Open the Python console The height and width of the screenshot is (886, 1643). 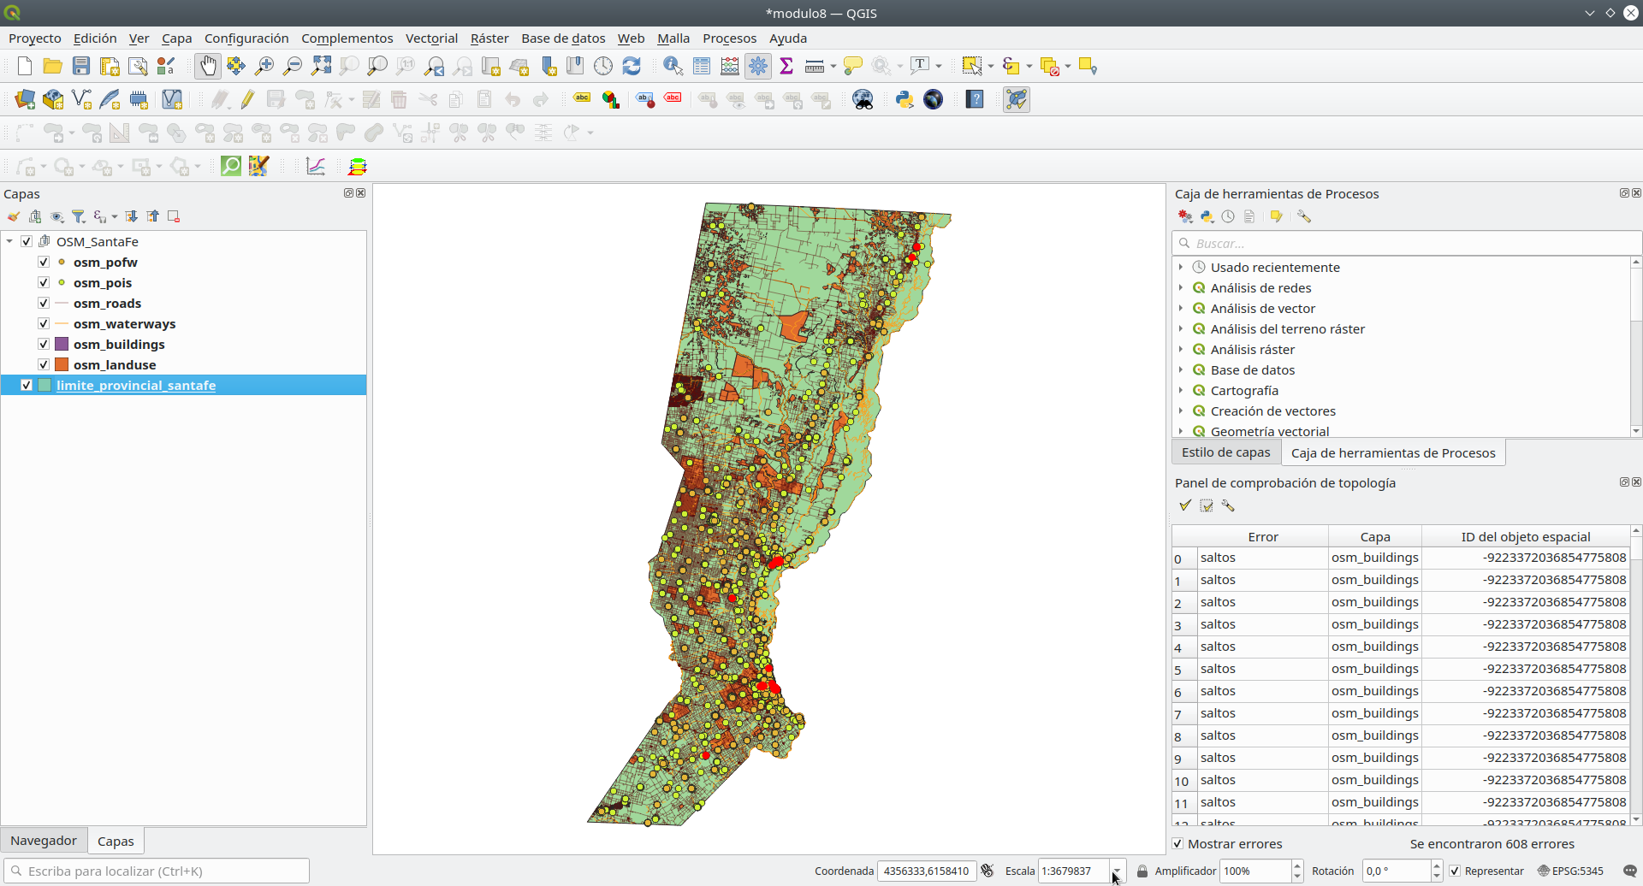pyautogui.click(x=905, y=99)
